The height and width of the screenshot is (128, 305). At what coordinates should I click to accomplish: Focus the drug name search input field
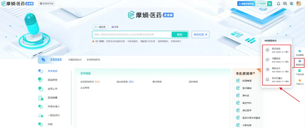tap(132, 34)
